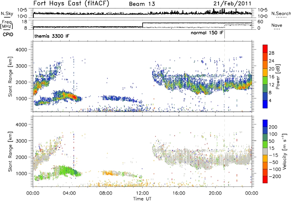This screenshot has height=201, width=291.
Task: Click the 'normal 150 IF' text
Action: point(207,33)
